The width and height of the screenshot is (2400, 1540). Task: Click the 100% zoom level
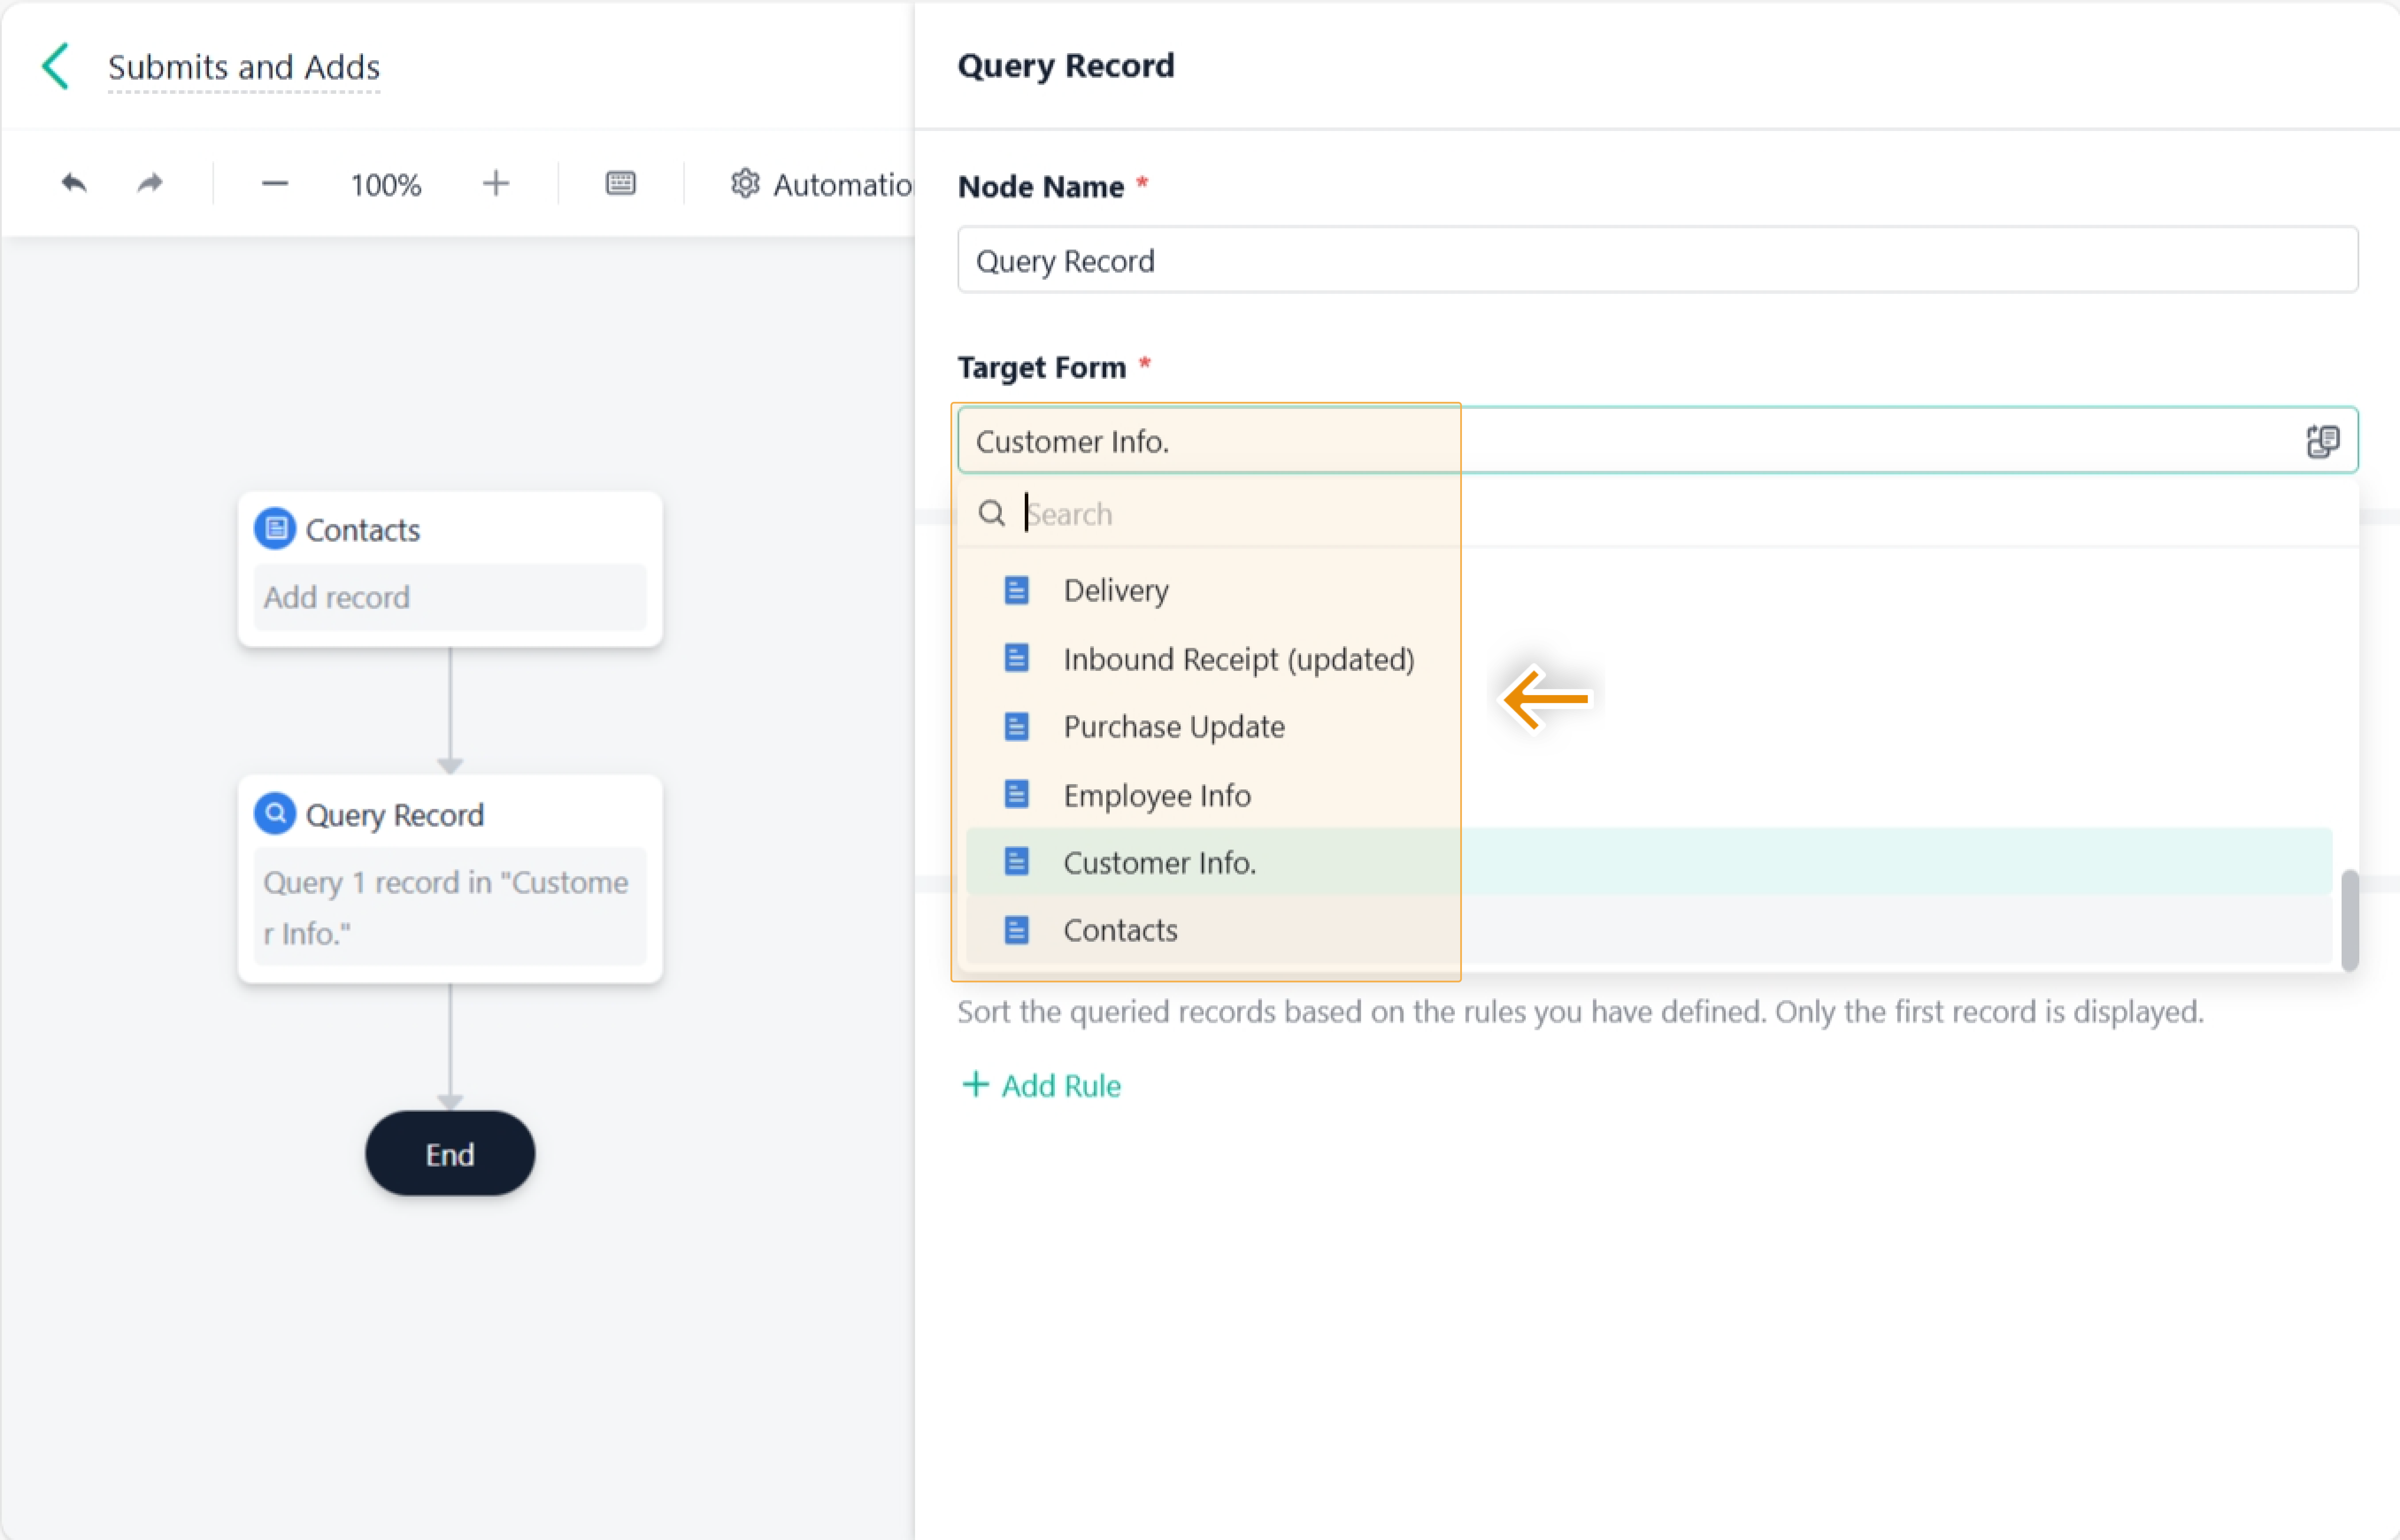(386, 185)
